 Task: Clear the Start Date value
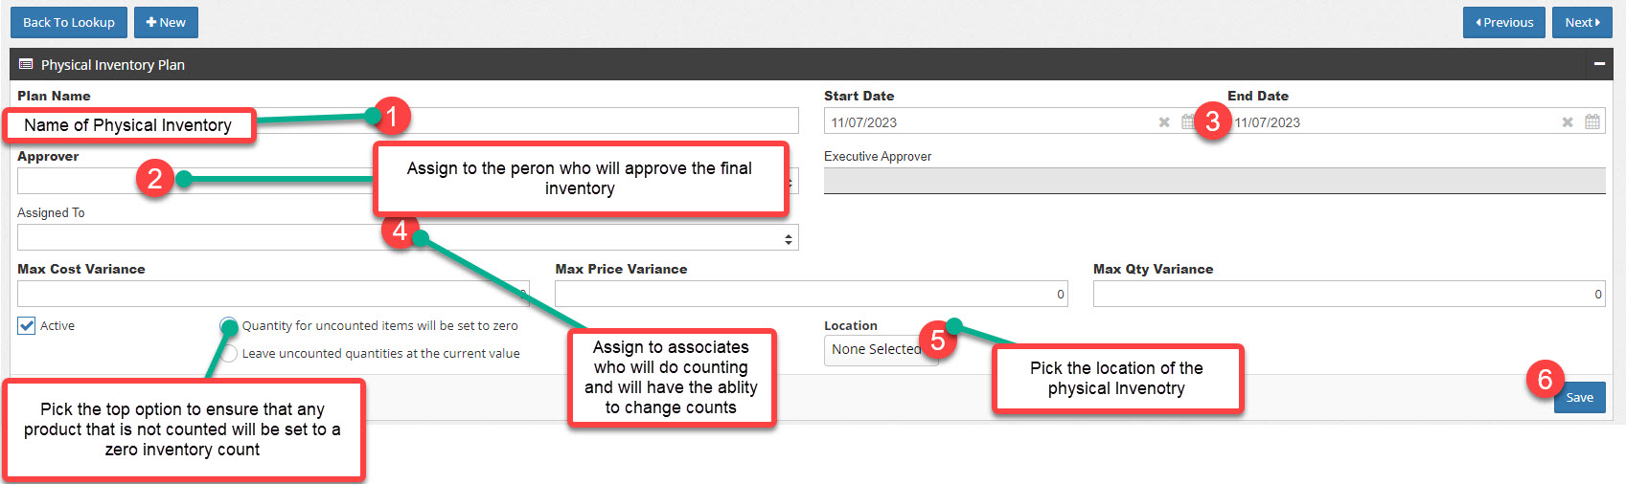coord(1164,122)
